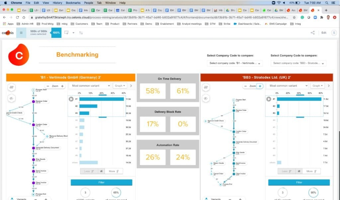
Task: Open the Window menu
Action: pos(110,3)
